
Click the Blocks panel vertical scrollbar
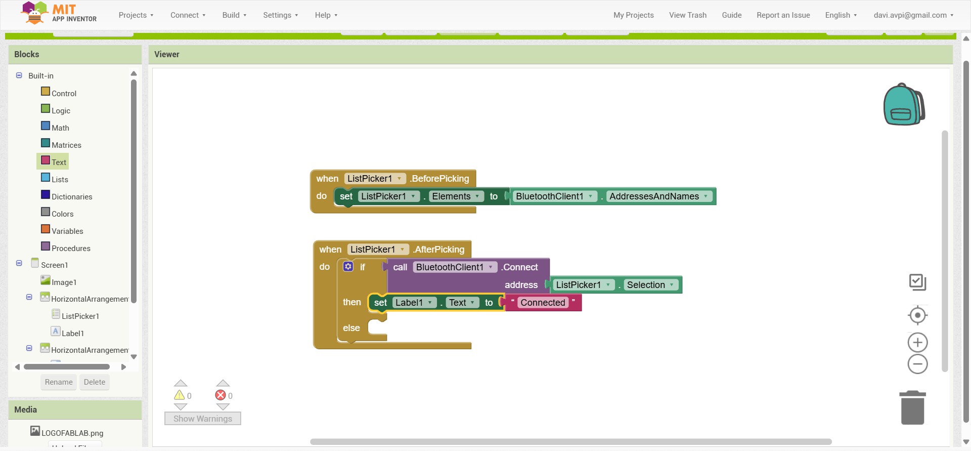coord(134,191)
